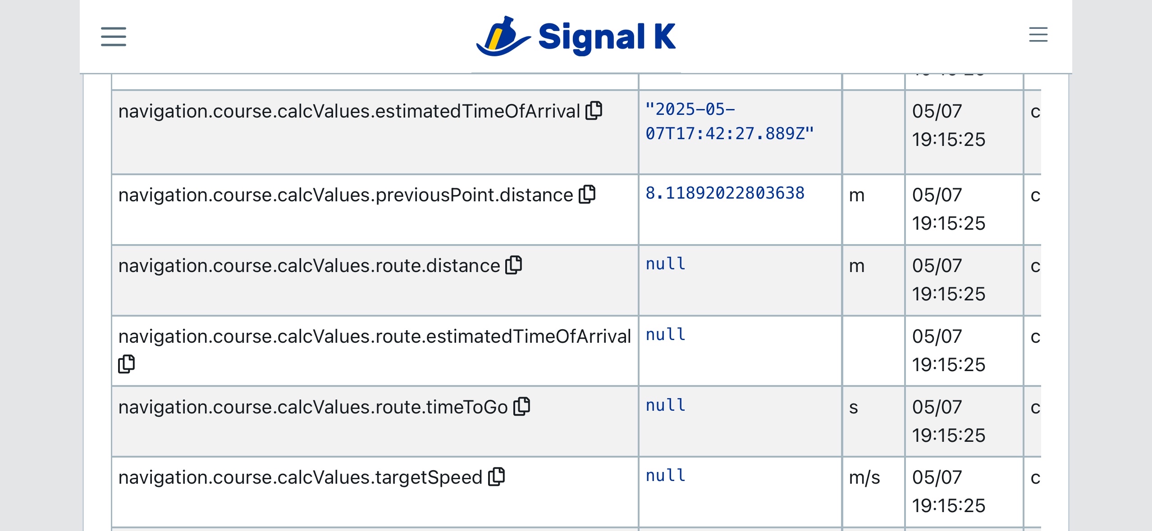Click navigation.course.calcValues.targetSpeed path text
Viewport: 1152px width, 531px height.
(x=300, y=477)
